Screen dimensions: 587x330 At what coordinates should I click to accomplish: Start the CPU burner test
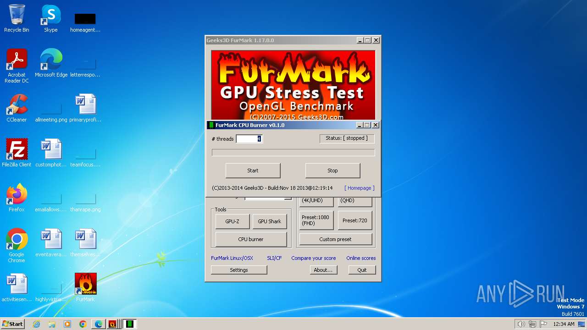pos(253,170)
